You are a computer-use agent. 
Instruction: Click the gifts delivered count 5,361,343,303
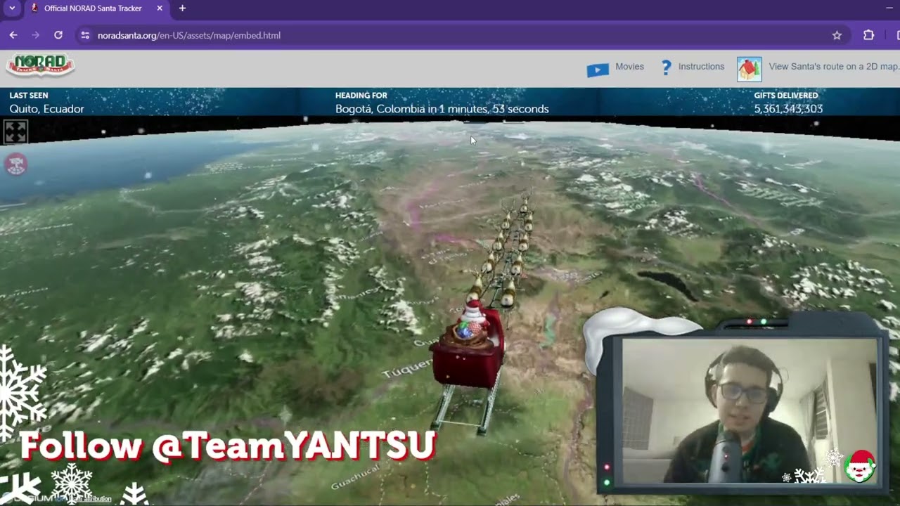tap(788, 109)
